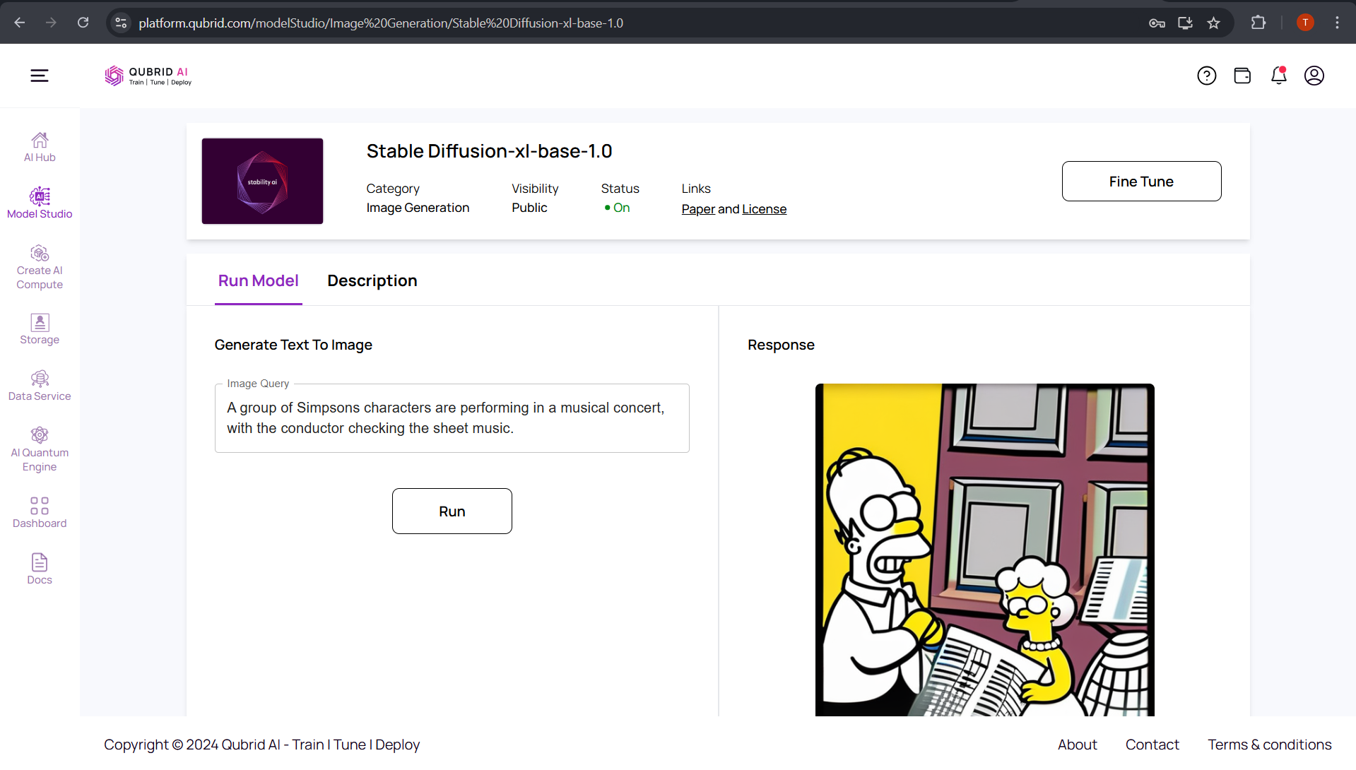1356x770 pixels.
Task: Open Model Studio in sidebar
Action: point(40,203)
